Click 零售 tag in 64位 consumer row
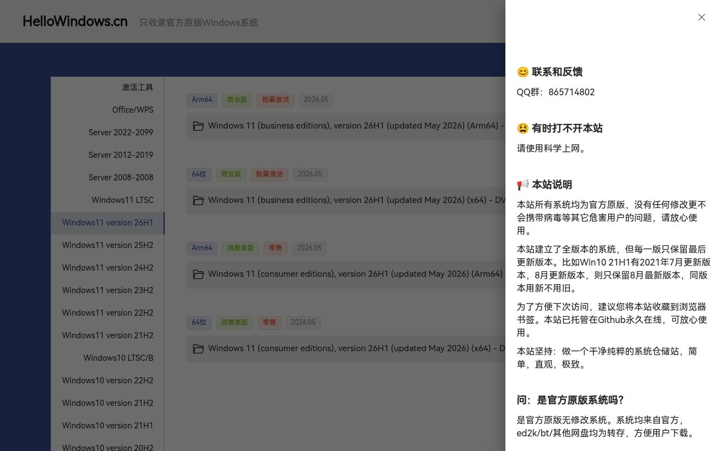This screenshot has width=722, height=451. click(x=270, y=322)
